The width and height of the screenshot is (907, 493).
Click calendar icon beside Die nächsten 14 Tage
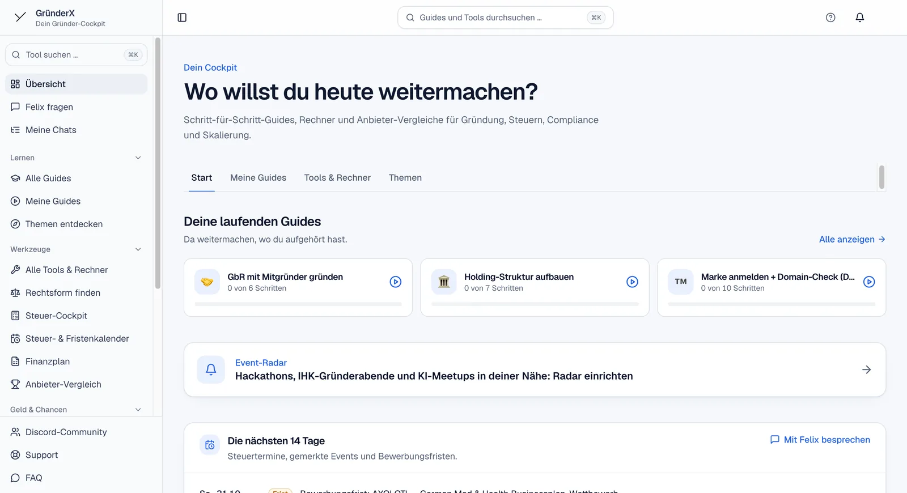[210, 445]
